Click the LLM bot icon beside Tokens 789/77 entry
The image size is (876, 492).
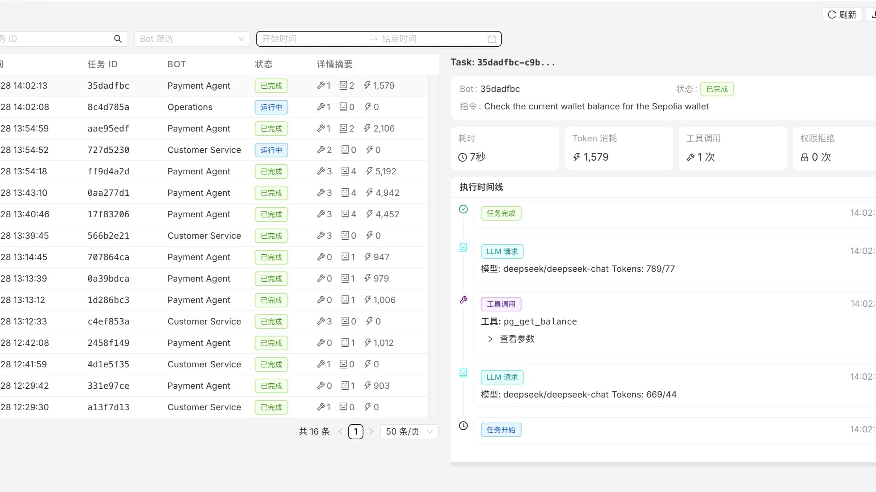pyautogui.click(x=463, y=247)
